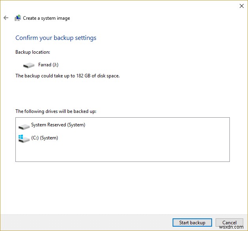The width and height of the screenshot is (248, 231).
Task: Click the 182 GB disk space message
Action: (68, 76)
